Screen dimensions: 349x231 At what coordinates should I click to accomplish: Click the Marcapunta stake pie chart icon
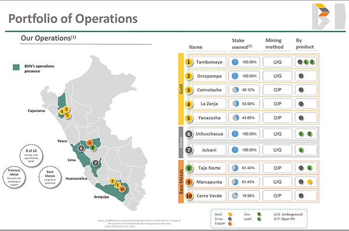(x=235, y=182)
